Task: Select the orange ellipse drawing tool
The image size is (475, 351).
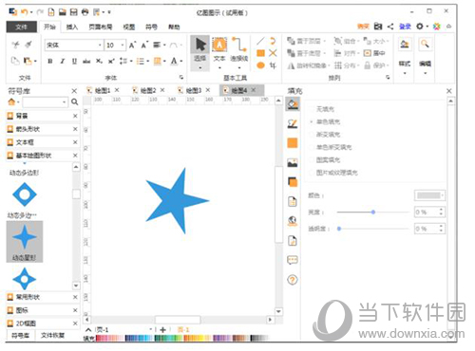Action: (260, 65)
